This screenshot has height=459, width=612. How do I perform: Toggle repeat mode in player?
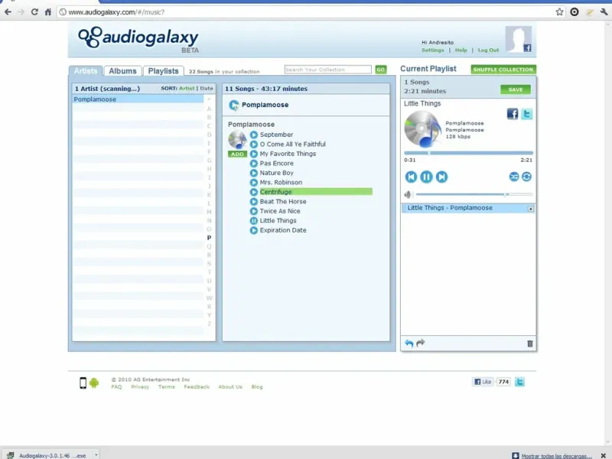526,177
